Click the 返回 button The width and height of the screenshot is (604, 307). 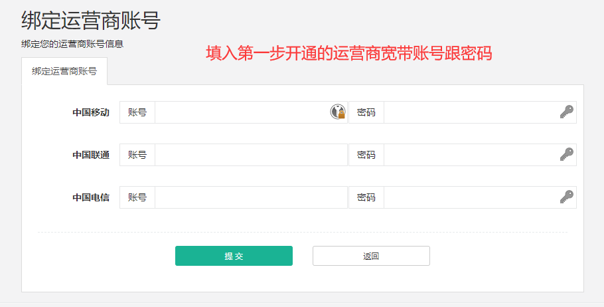pyautogui.click(x=371, y=256)
